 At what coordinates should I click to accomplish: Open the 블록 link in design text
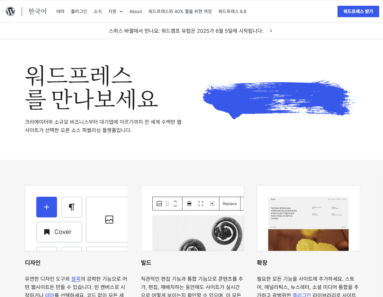pyautogui.click(x=76, y=279)
